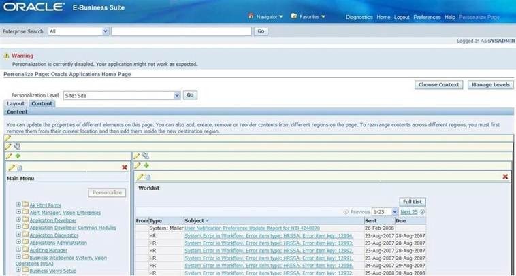Click the Favorites folder icon

click(294, 16)
